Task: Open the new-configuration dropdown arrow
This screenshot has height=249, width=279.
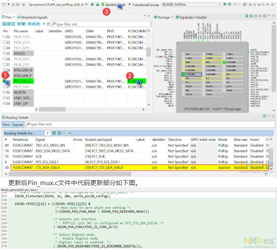Action: (x=8, y=5)
